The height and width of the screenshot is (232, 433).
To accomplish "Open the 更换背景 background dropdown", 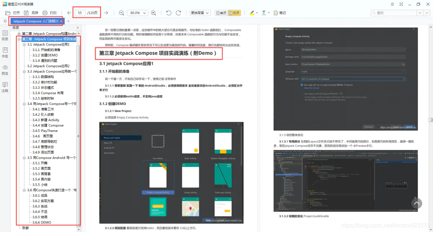I will click(200, 13).
